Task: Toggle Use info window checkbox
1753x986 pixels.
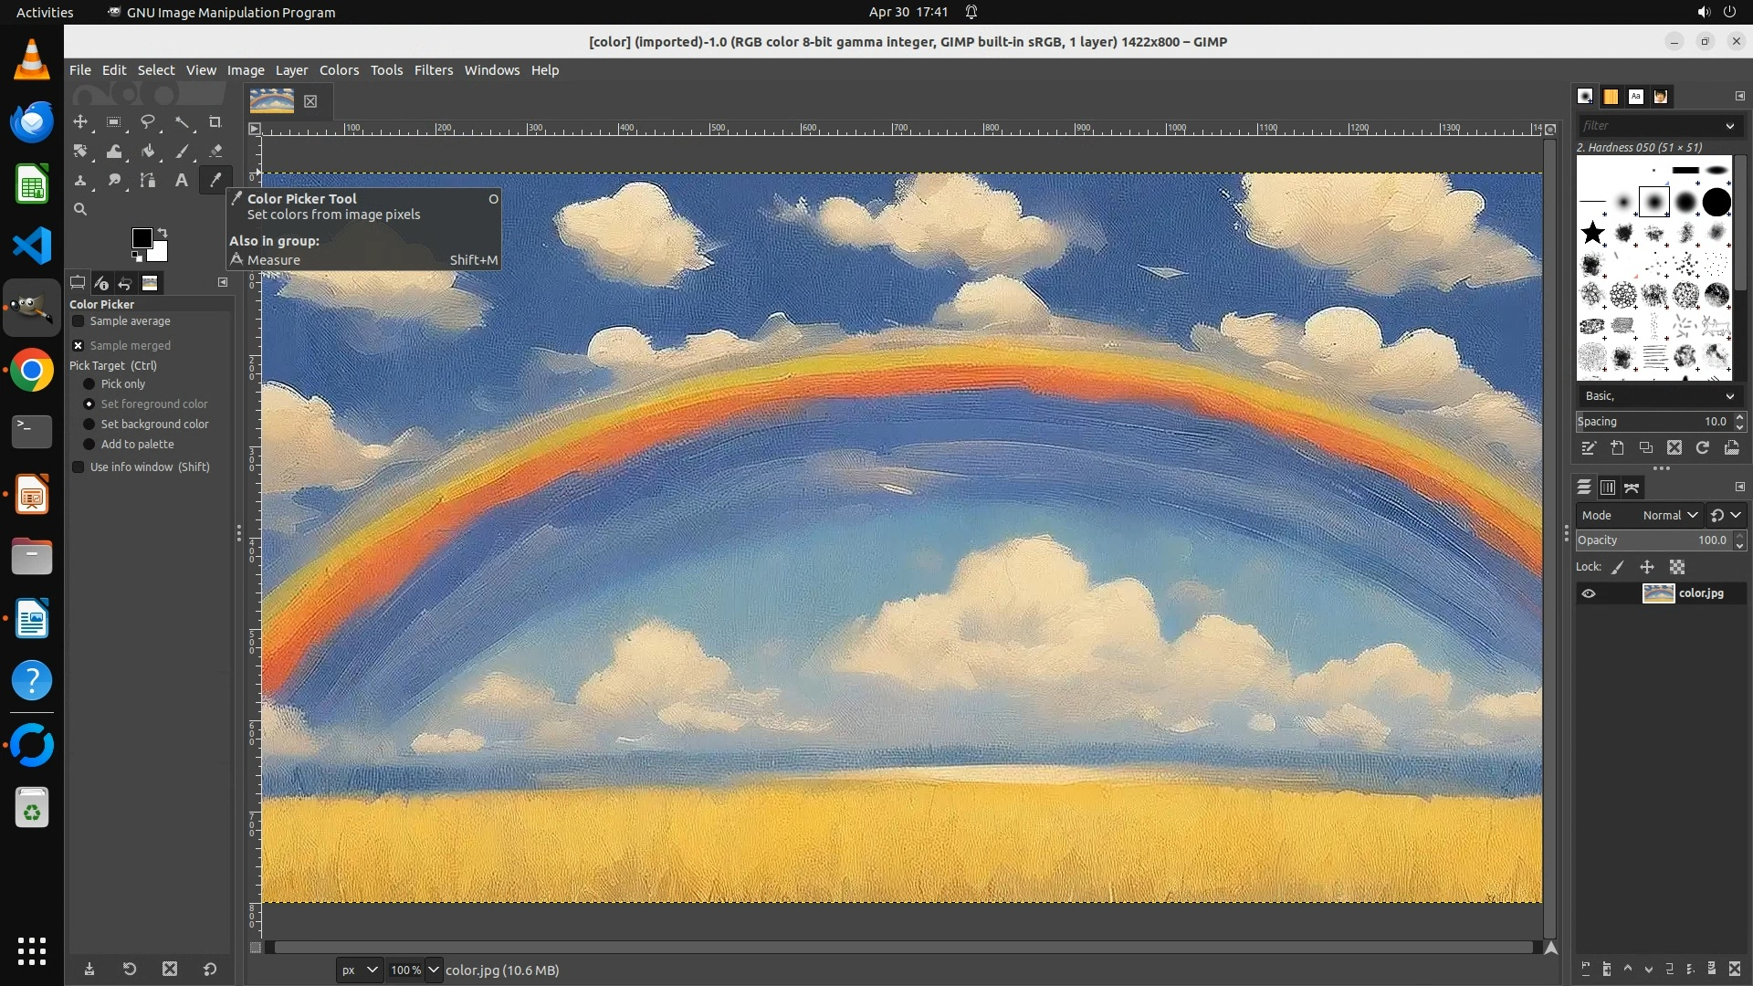Action: point(79,467)
